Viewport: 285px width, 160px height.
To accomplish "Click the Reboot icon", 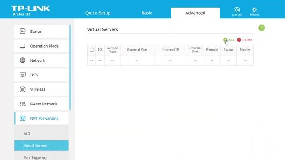I will click(x=255, y=10).
